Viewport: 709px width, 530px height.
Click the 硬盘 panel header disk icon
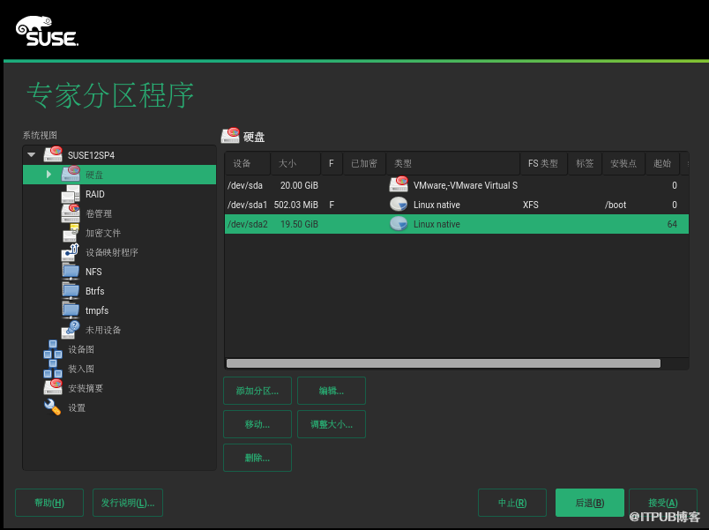click(x=230, y=136)
